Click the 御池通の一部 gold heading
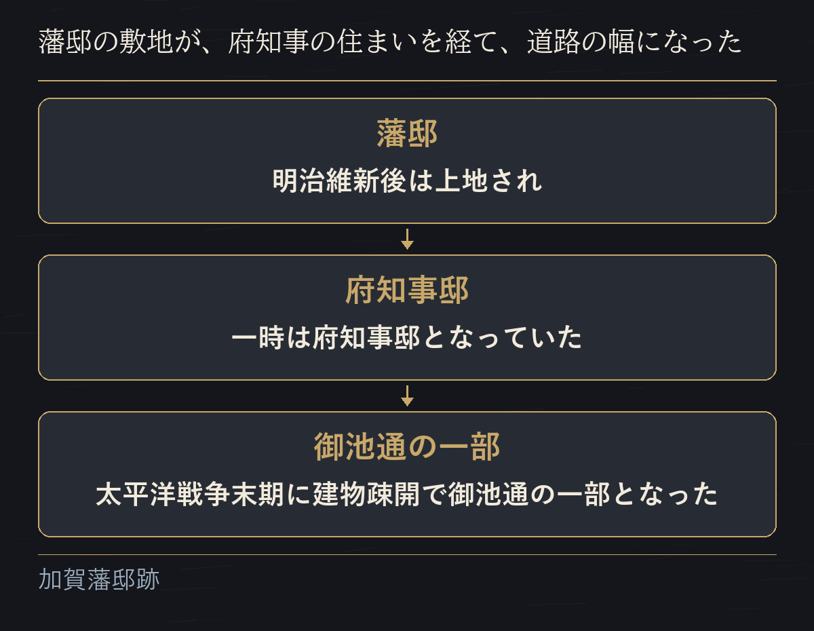Image resolution: width=814 pixels, height=631 pixels. click(x=407, y=447)
